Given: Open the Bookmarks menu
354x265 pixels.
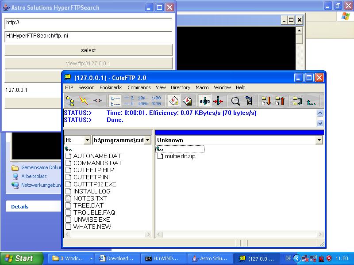Looking at the screenshot, I should click(111, 87).
